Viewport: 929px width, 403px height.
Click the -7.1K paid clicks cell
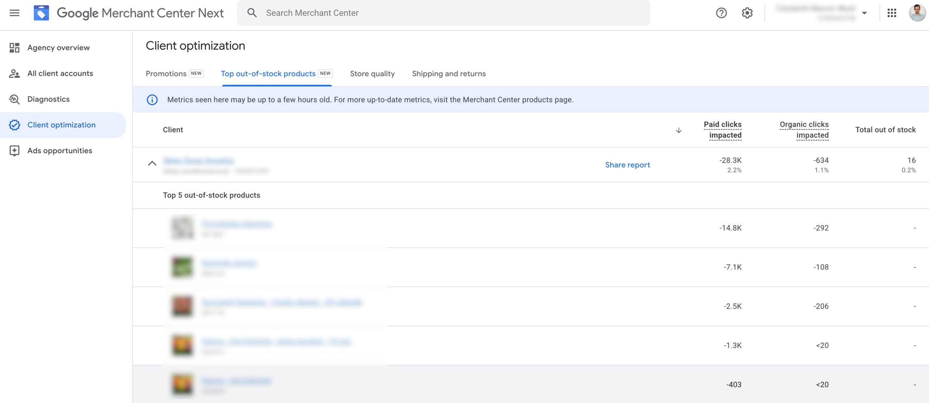click(x=732, y=267)
